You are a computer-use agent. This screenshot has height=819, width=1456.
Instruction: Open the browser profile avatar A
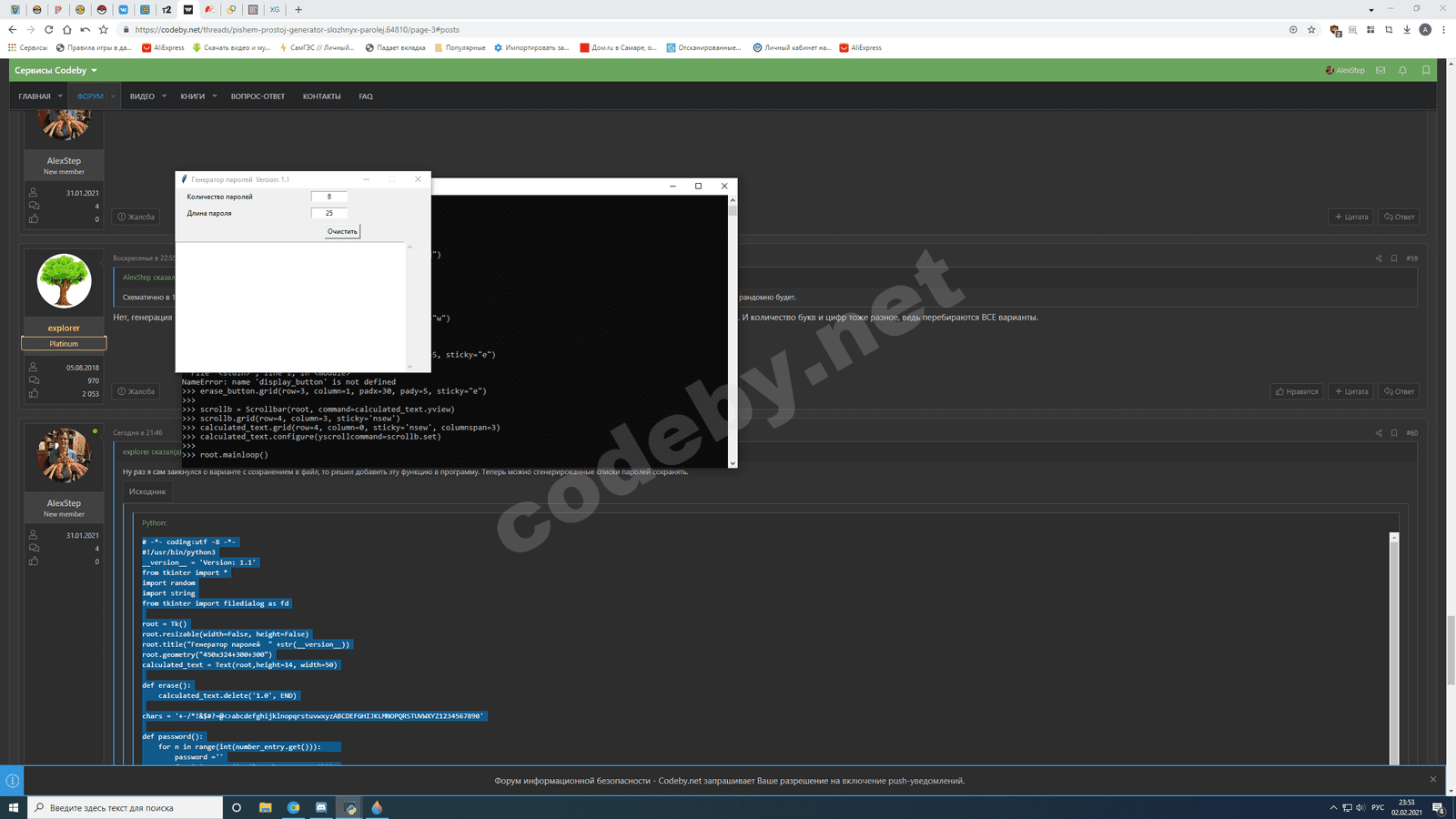click(1425, 29)
